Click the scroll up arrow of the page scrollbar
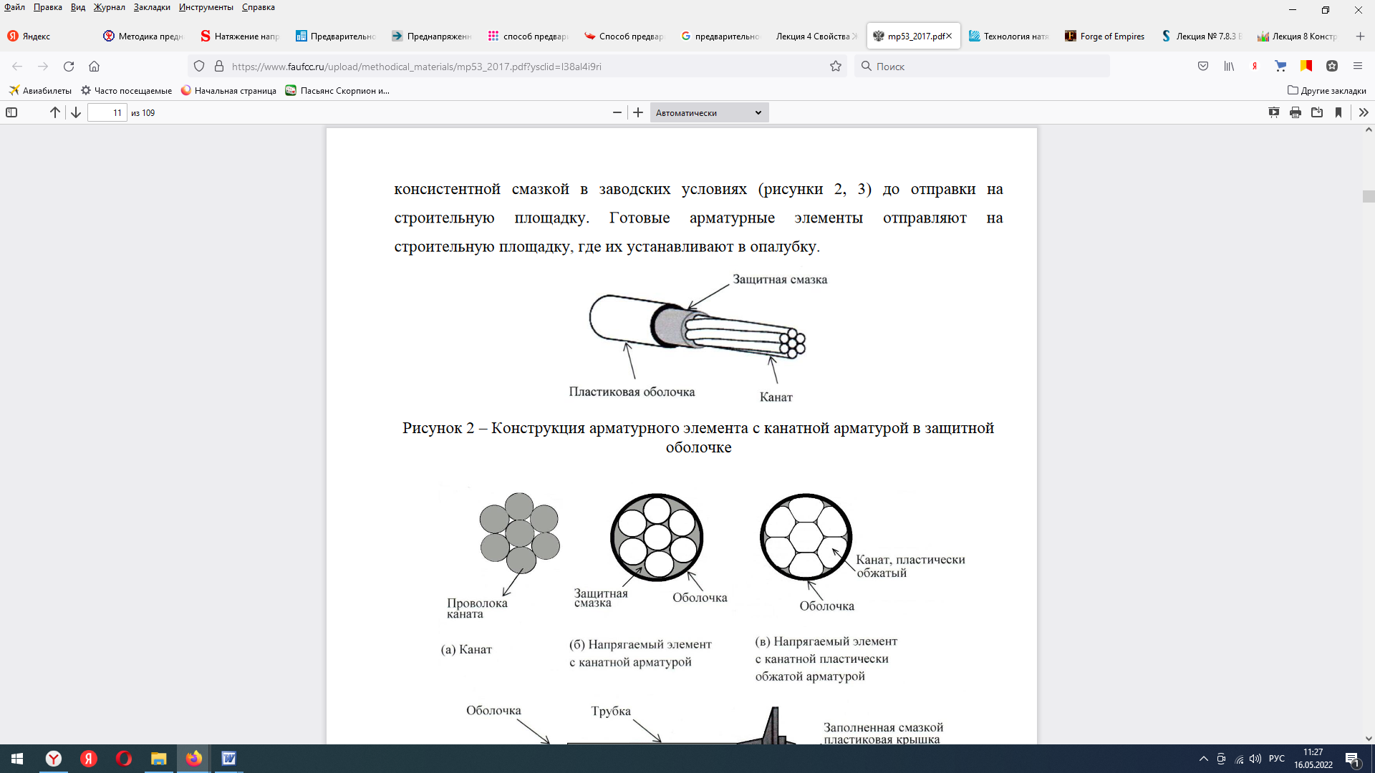The height and width of the screenshot is (773, 1375). pyautogui.click(x=1369, y=130)
